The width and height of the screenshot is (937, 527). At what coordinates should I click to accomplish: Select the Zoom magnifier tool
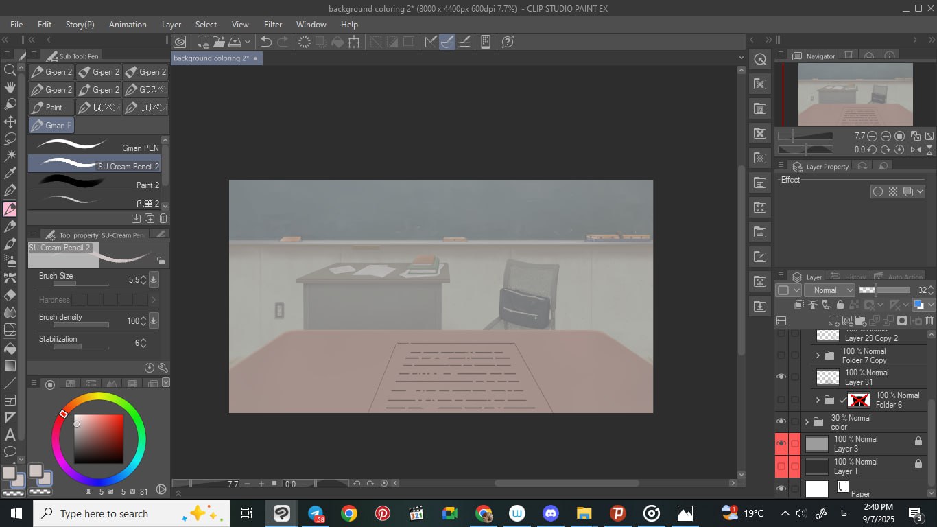10,70
